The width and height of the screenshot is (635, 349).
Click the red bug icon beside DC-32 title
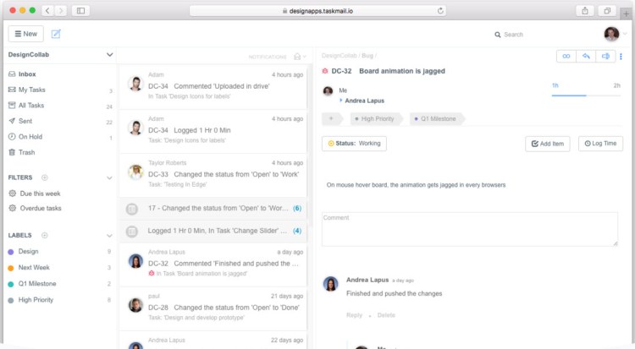(x=325, y=71)
